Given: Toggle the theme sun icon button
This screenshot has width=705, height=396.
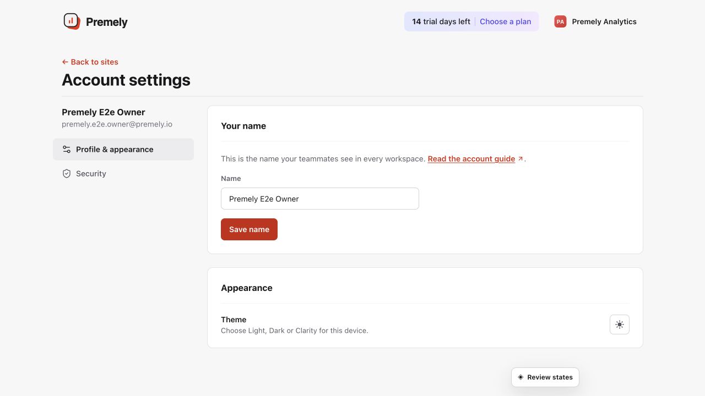Looking at the screenshot, I should click(x=620, y=324).
